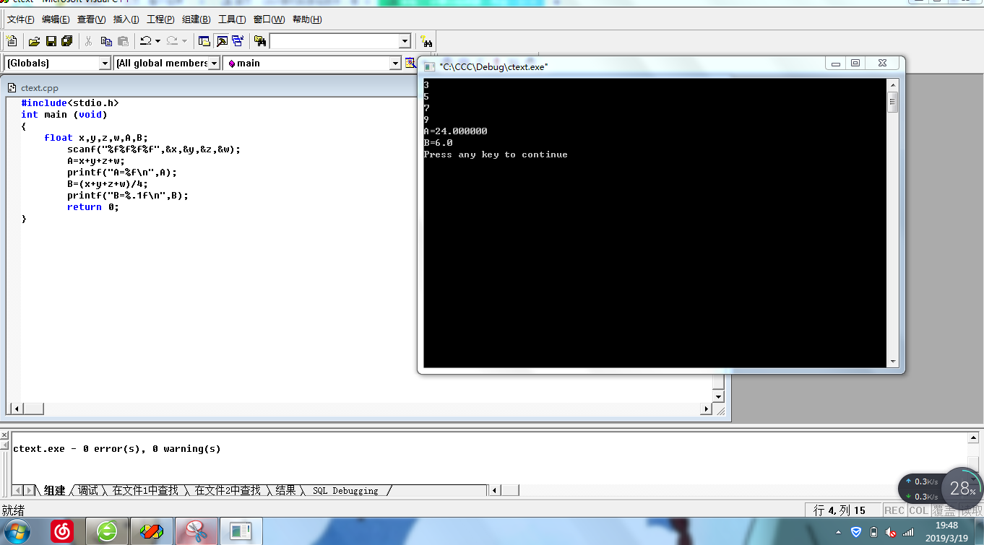Open NetEase Cloud Music from taskbar
The image size is (984, 545).
click(x=62, y=532)
